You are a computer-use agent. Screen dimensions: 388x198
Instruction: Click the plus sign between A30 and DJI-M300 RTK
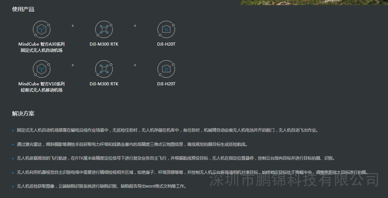(x=73, y=26)
